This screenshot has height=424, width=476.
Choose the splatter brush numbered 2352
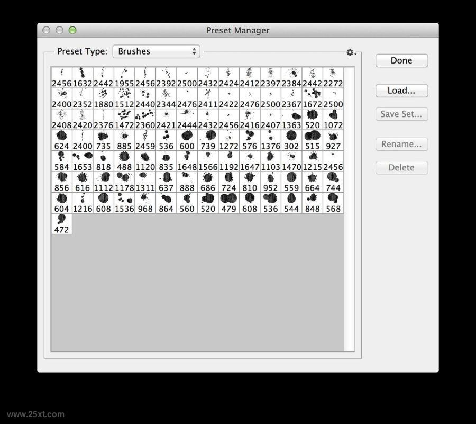click(x=83, y=98)
